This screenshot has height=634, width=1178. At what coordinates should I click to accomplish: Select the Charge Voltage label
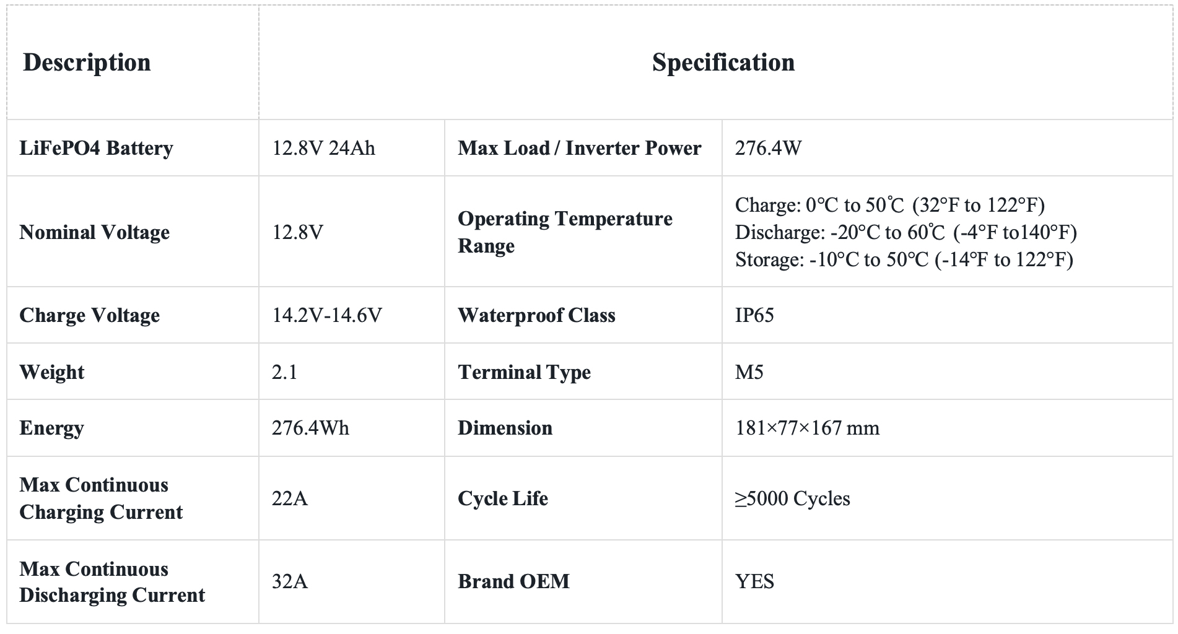tap(90, 315)
